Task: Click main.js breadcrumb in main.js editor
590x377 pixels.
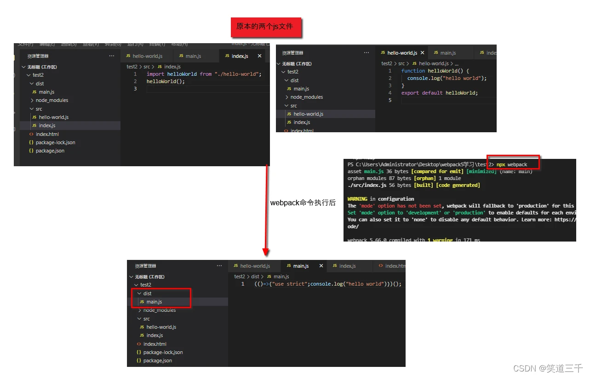Action: [x=281, y=276]
